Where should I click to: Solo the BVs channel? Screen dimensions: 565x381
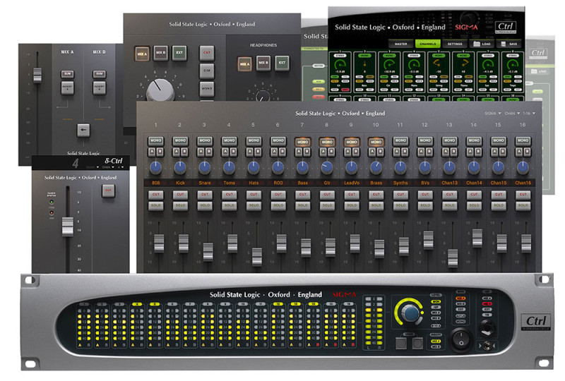click(x=425, y=205)
